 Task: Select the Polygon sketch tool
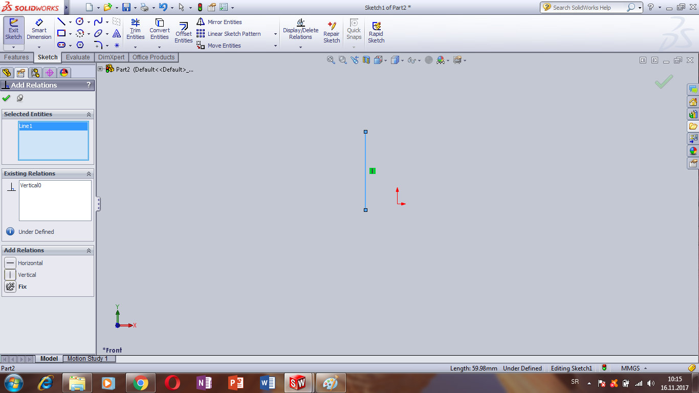pos(80,45)
